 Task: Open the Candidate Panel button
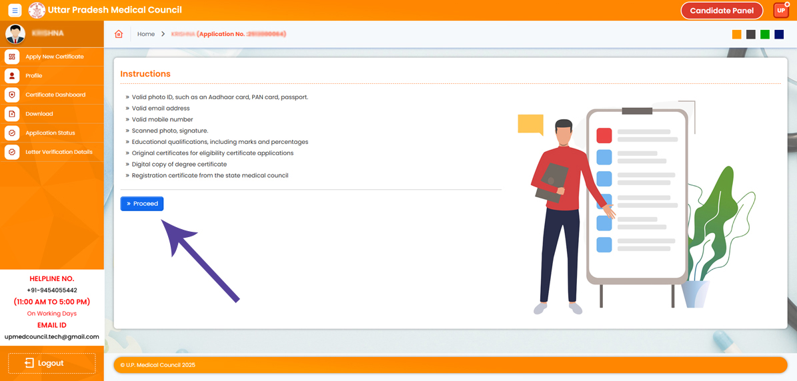click(x=722, y=11)
